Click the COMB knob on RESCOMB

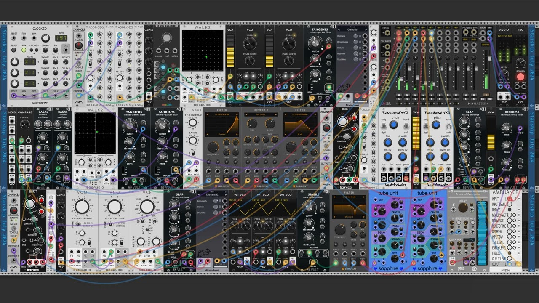click(507, 145)
